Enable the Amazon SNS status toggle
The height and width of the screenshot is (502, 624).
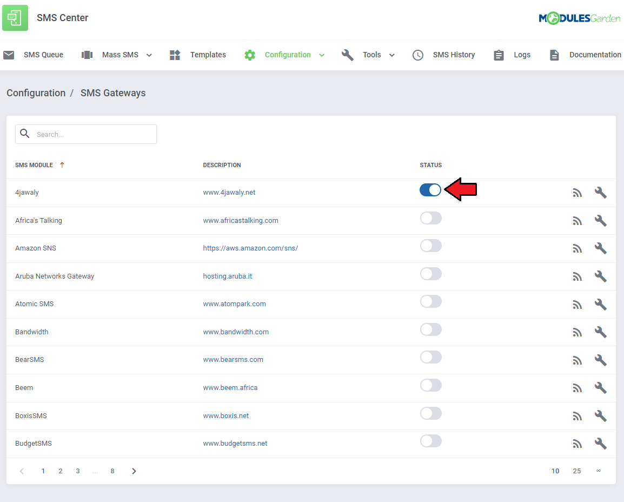(x=430, y=246)
